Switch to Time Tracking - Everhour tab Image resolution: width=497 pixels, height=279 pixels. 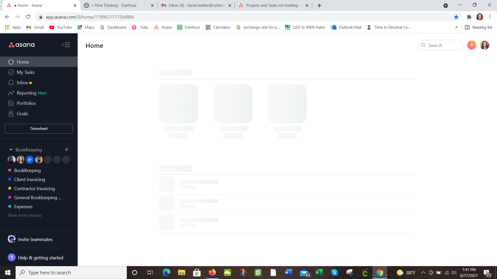click(x=115, y=5)
